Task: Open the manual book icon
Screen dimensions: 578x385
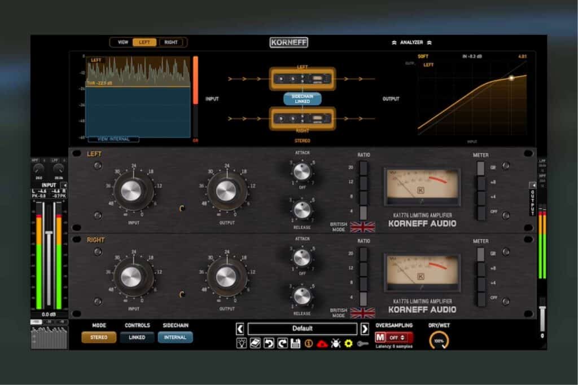Action: (255, 343)
